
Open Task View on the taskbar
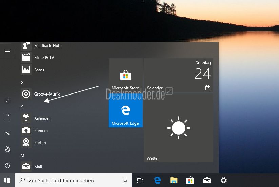140,180
